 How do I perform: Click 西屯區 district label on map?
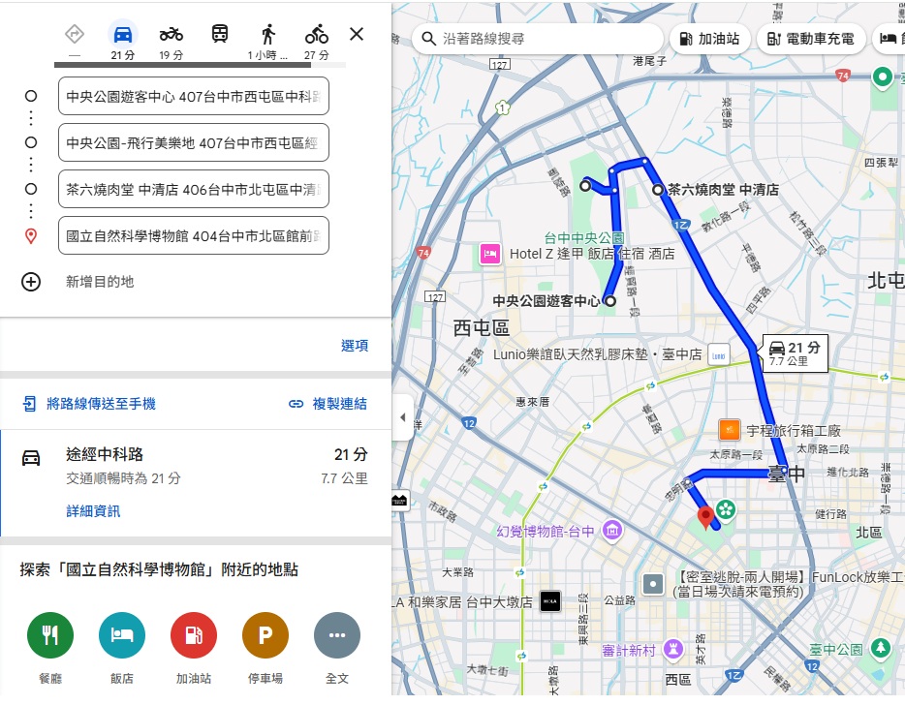[x=482, y=327]
